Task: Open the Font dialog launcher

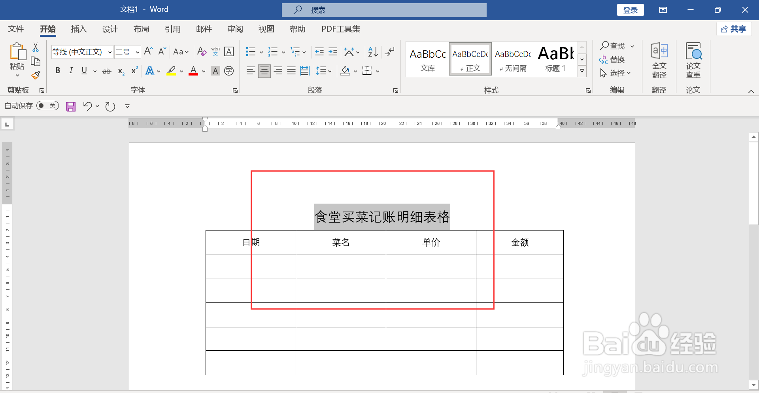Action: [x=235, y=91]
